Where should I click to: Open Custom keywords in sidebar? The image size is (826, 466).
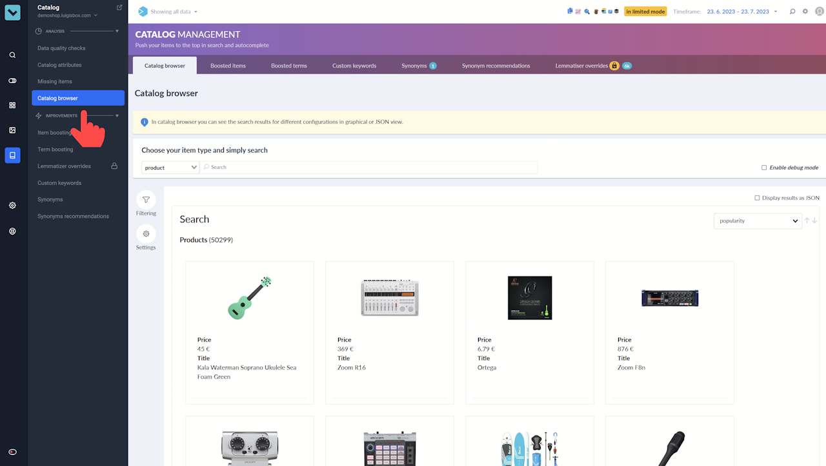[59, 183]
